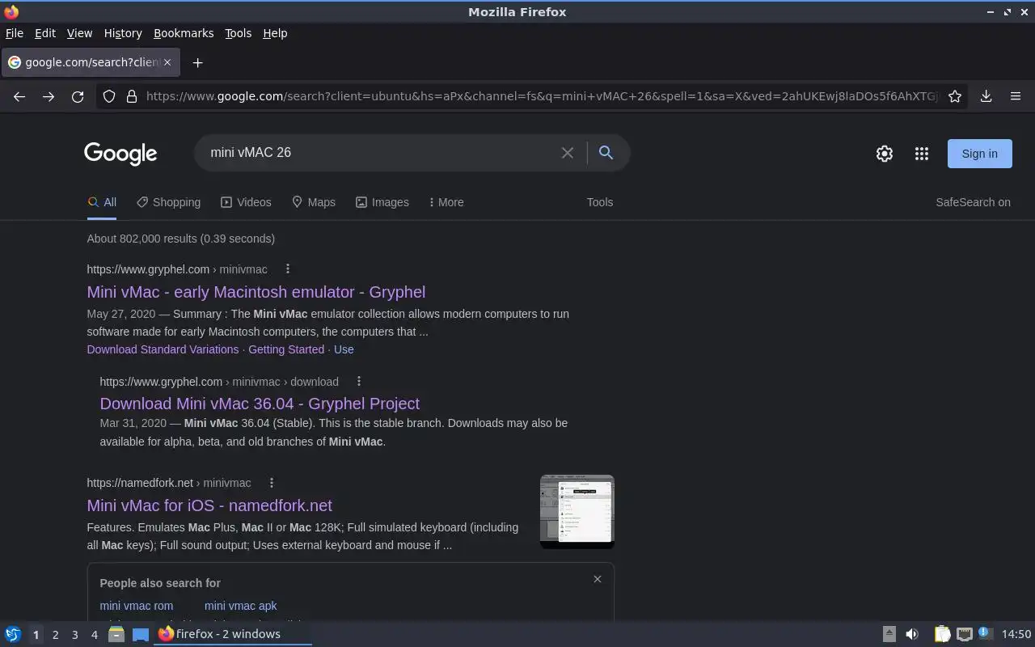Screen dimensions: 1035x647
Task: Open options for namedfork.net result
Action: [272, 483]
